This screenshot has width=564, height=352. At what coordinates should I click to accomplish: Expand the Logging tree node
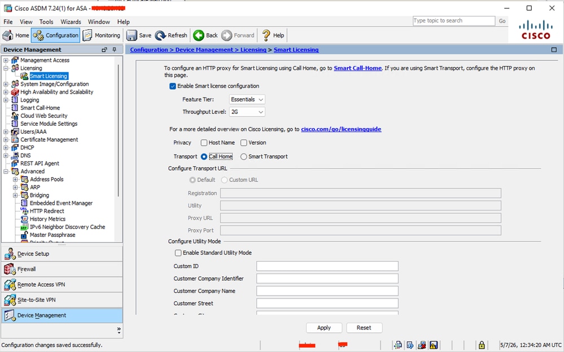pos(6,100)
